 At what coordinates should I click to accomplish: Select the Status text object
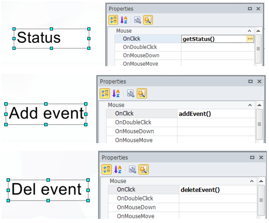[51, 39]
